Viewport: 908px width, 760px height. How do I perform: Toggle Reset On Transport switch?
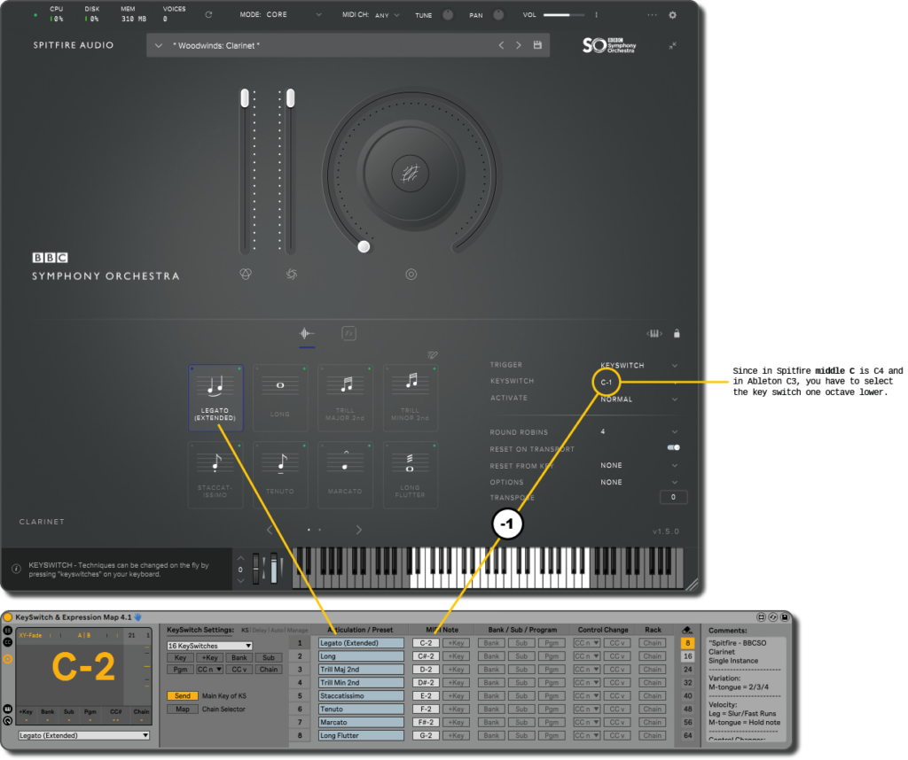[674, 447]
